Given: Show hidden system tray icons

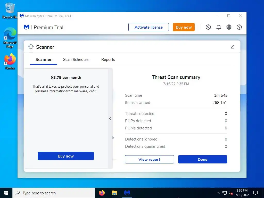Looking at the screenshot, I should pyautogui.click(x=218, y=193).
